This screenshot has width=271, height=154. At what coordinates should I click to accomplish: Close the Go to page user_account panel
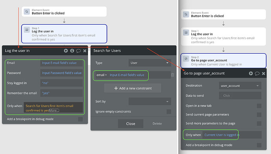(x=264, y=73)
